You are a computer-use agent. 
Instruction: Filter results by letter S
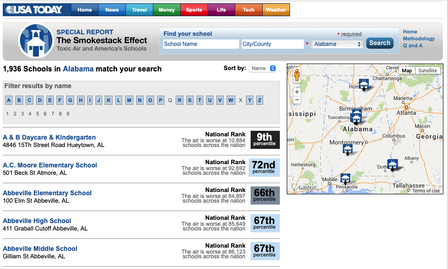pos(189,100)
